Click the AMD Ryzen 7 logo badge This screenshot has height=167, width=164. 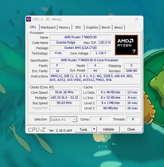tap(126, 45)
